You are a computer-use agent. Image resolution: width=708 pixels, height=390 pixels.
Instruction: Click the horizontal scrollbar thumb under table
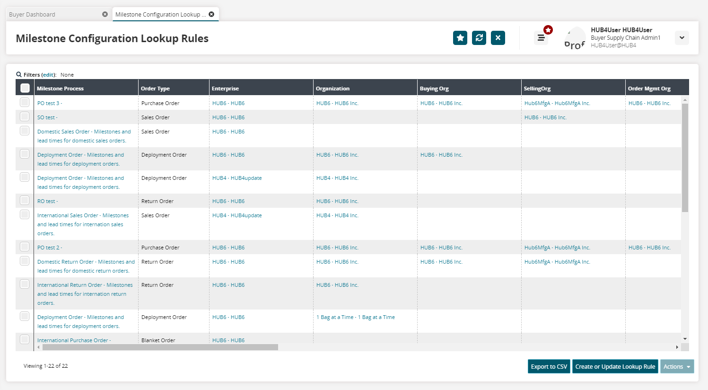[x=160, y=347]
